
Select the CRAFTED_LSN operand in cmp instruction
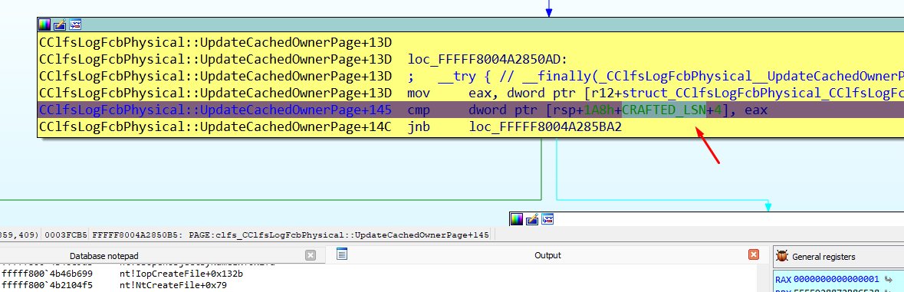[x=664, y=110]
